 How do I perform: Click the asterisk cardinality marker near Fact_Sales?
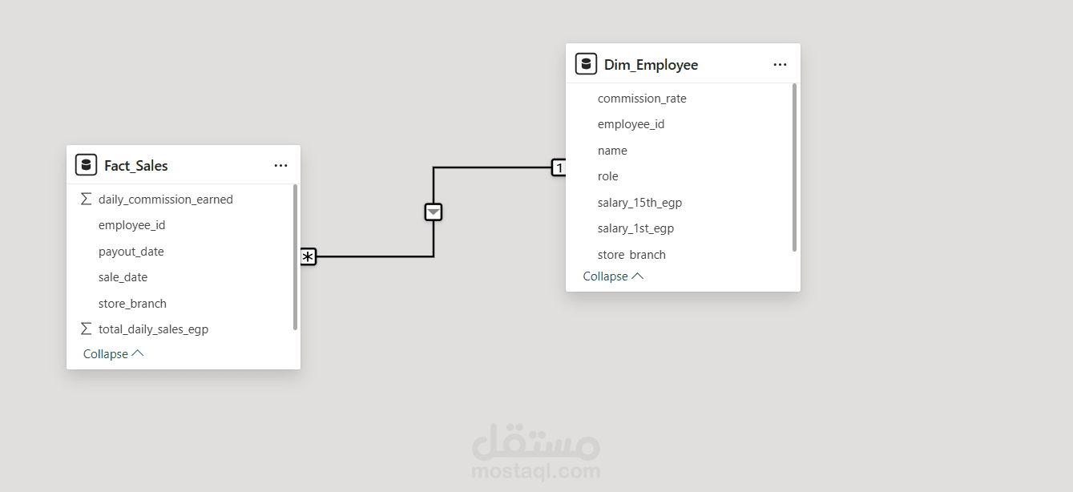pyautogui.click(x=308, y=256)
